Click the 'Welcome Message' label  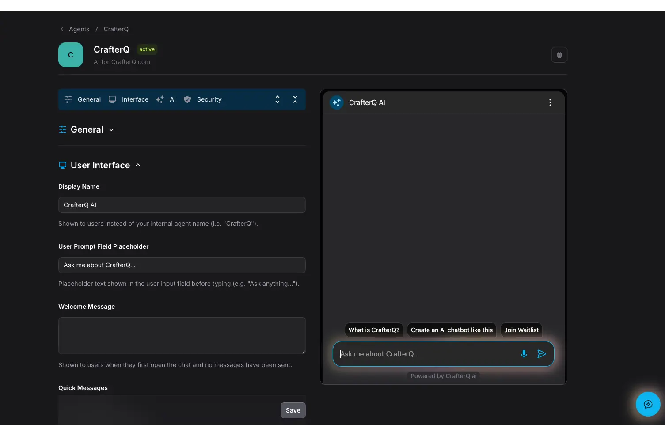(87, 307)
